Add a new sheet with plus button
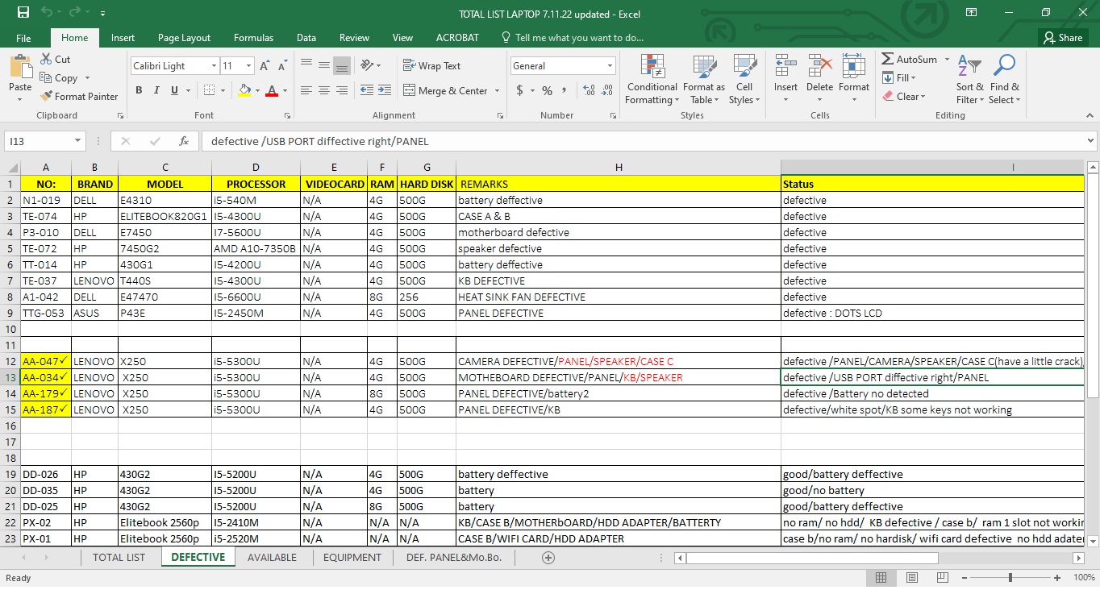1100x590 pixels. tap(548, 558)
